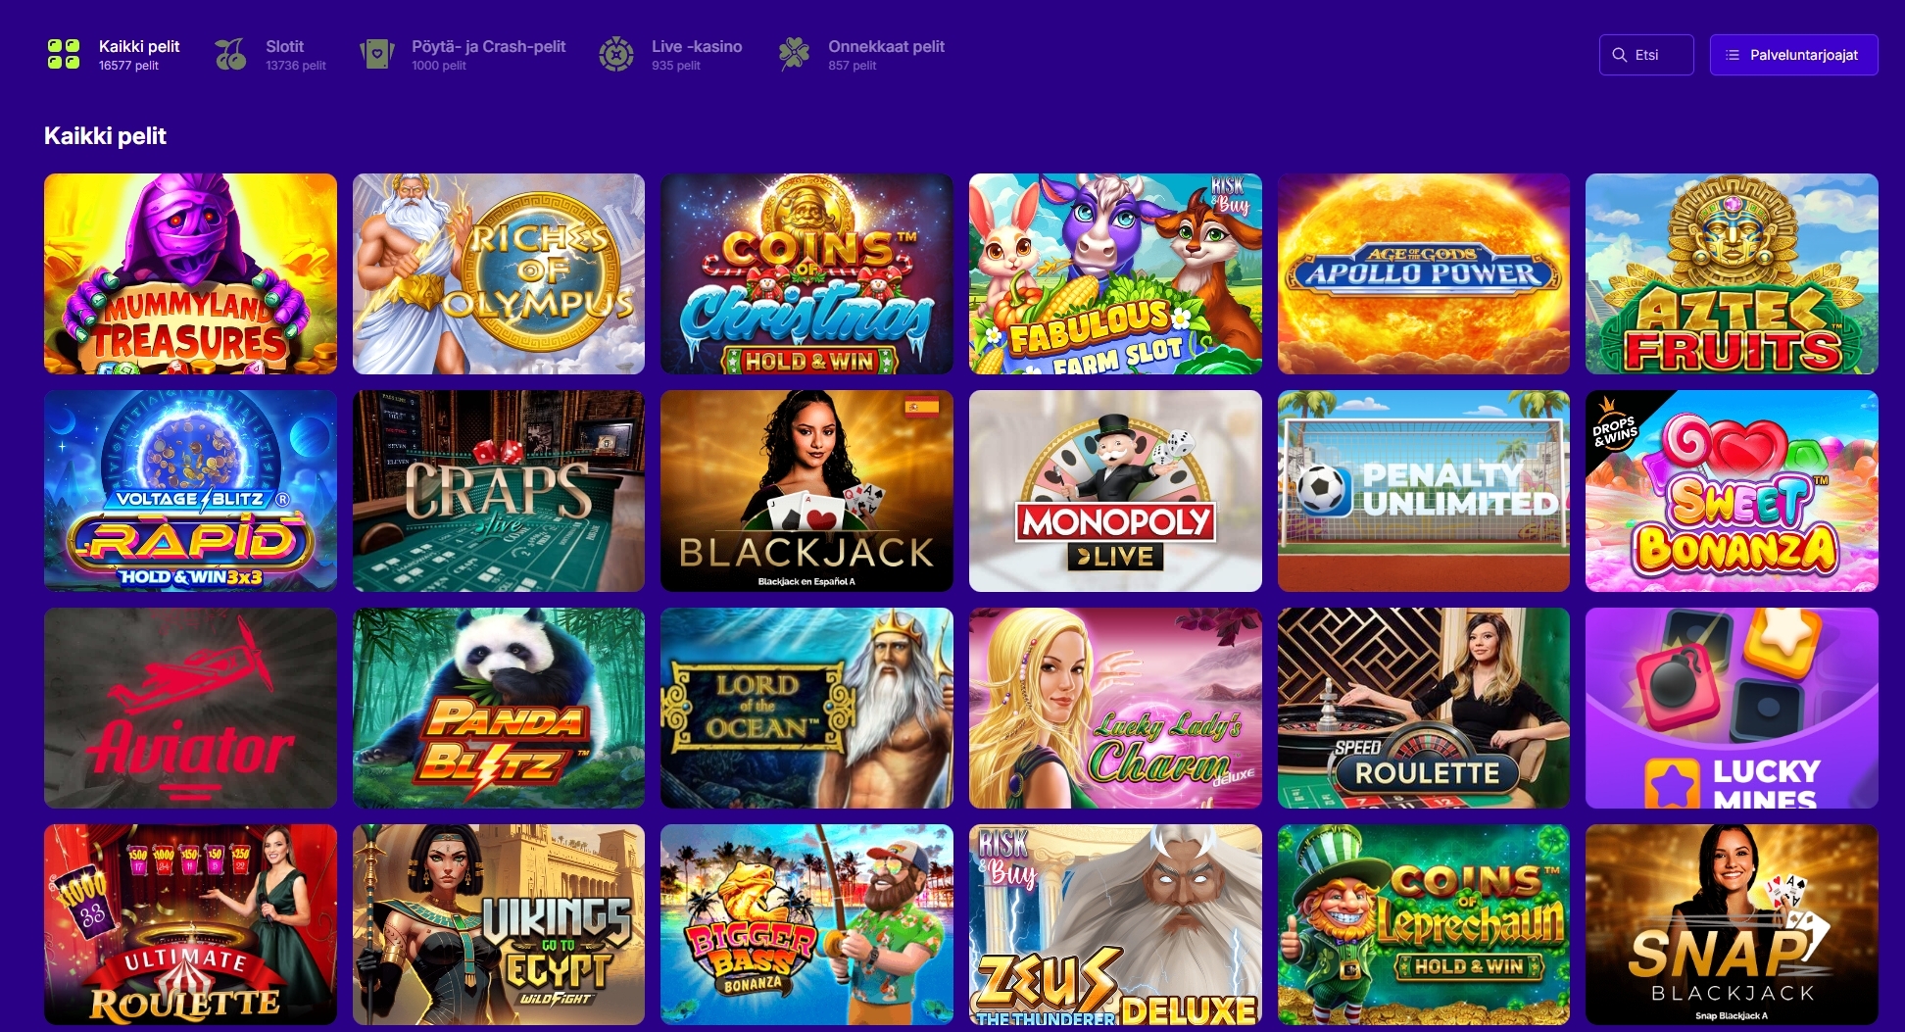Click the clover icon for Onnekkaat pelit
Viewport: 1905px width, 1032px height.
click(x=794, y=54)
